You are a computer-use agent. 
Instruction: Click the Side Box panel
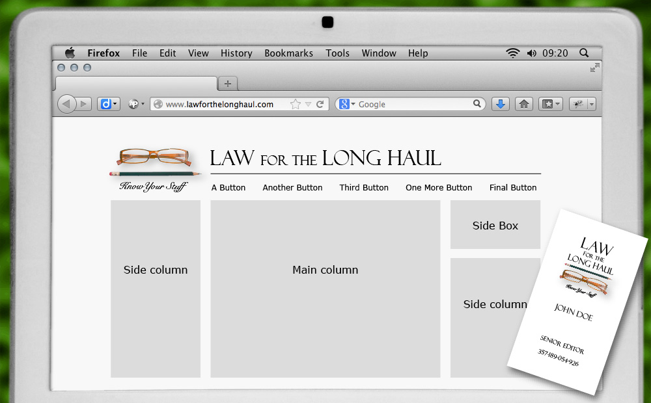[x=495, y=224]
